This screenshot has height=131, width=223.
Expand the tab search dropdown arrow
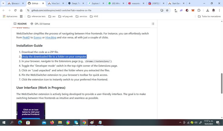(3, 3)
